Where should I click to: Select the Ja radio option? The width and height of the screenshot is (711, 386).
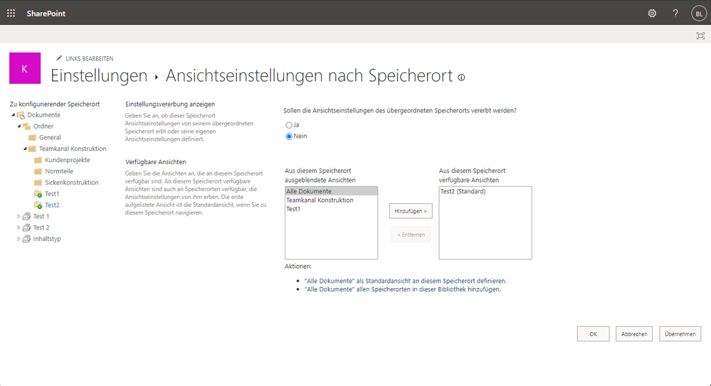coord(289,125)
